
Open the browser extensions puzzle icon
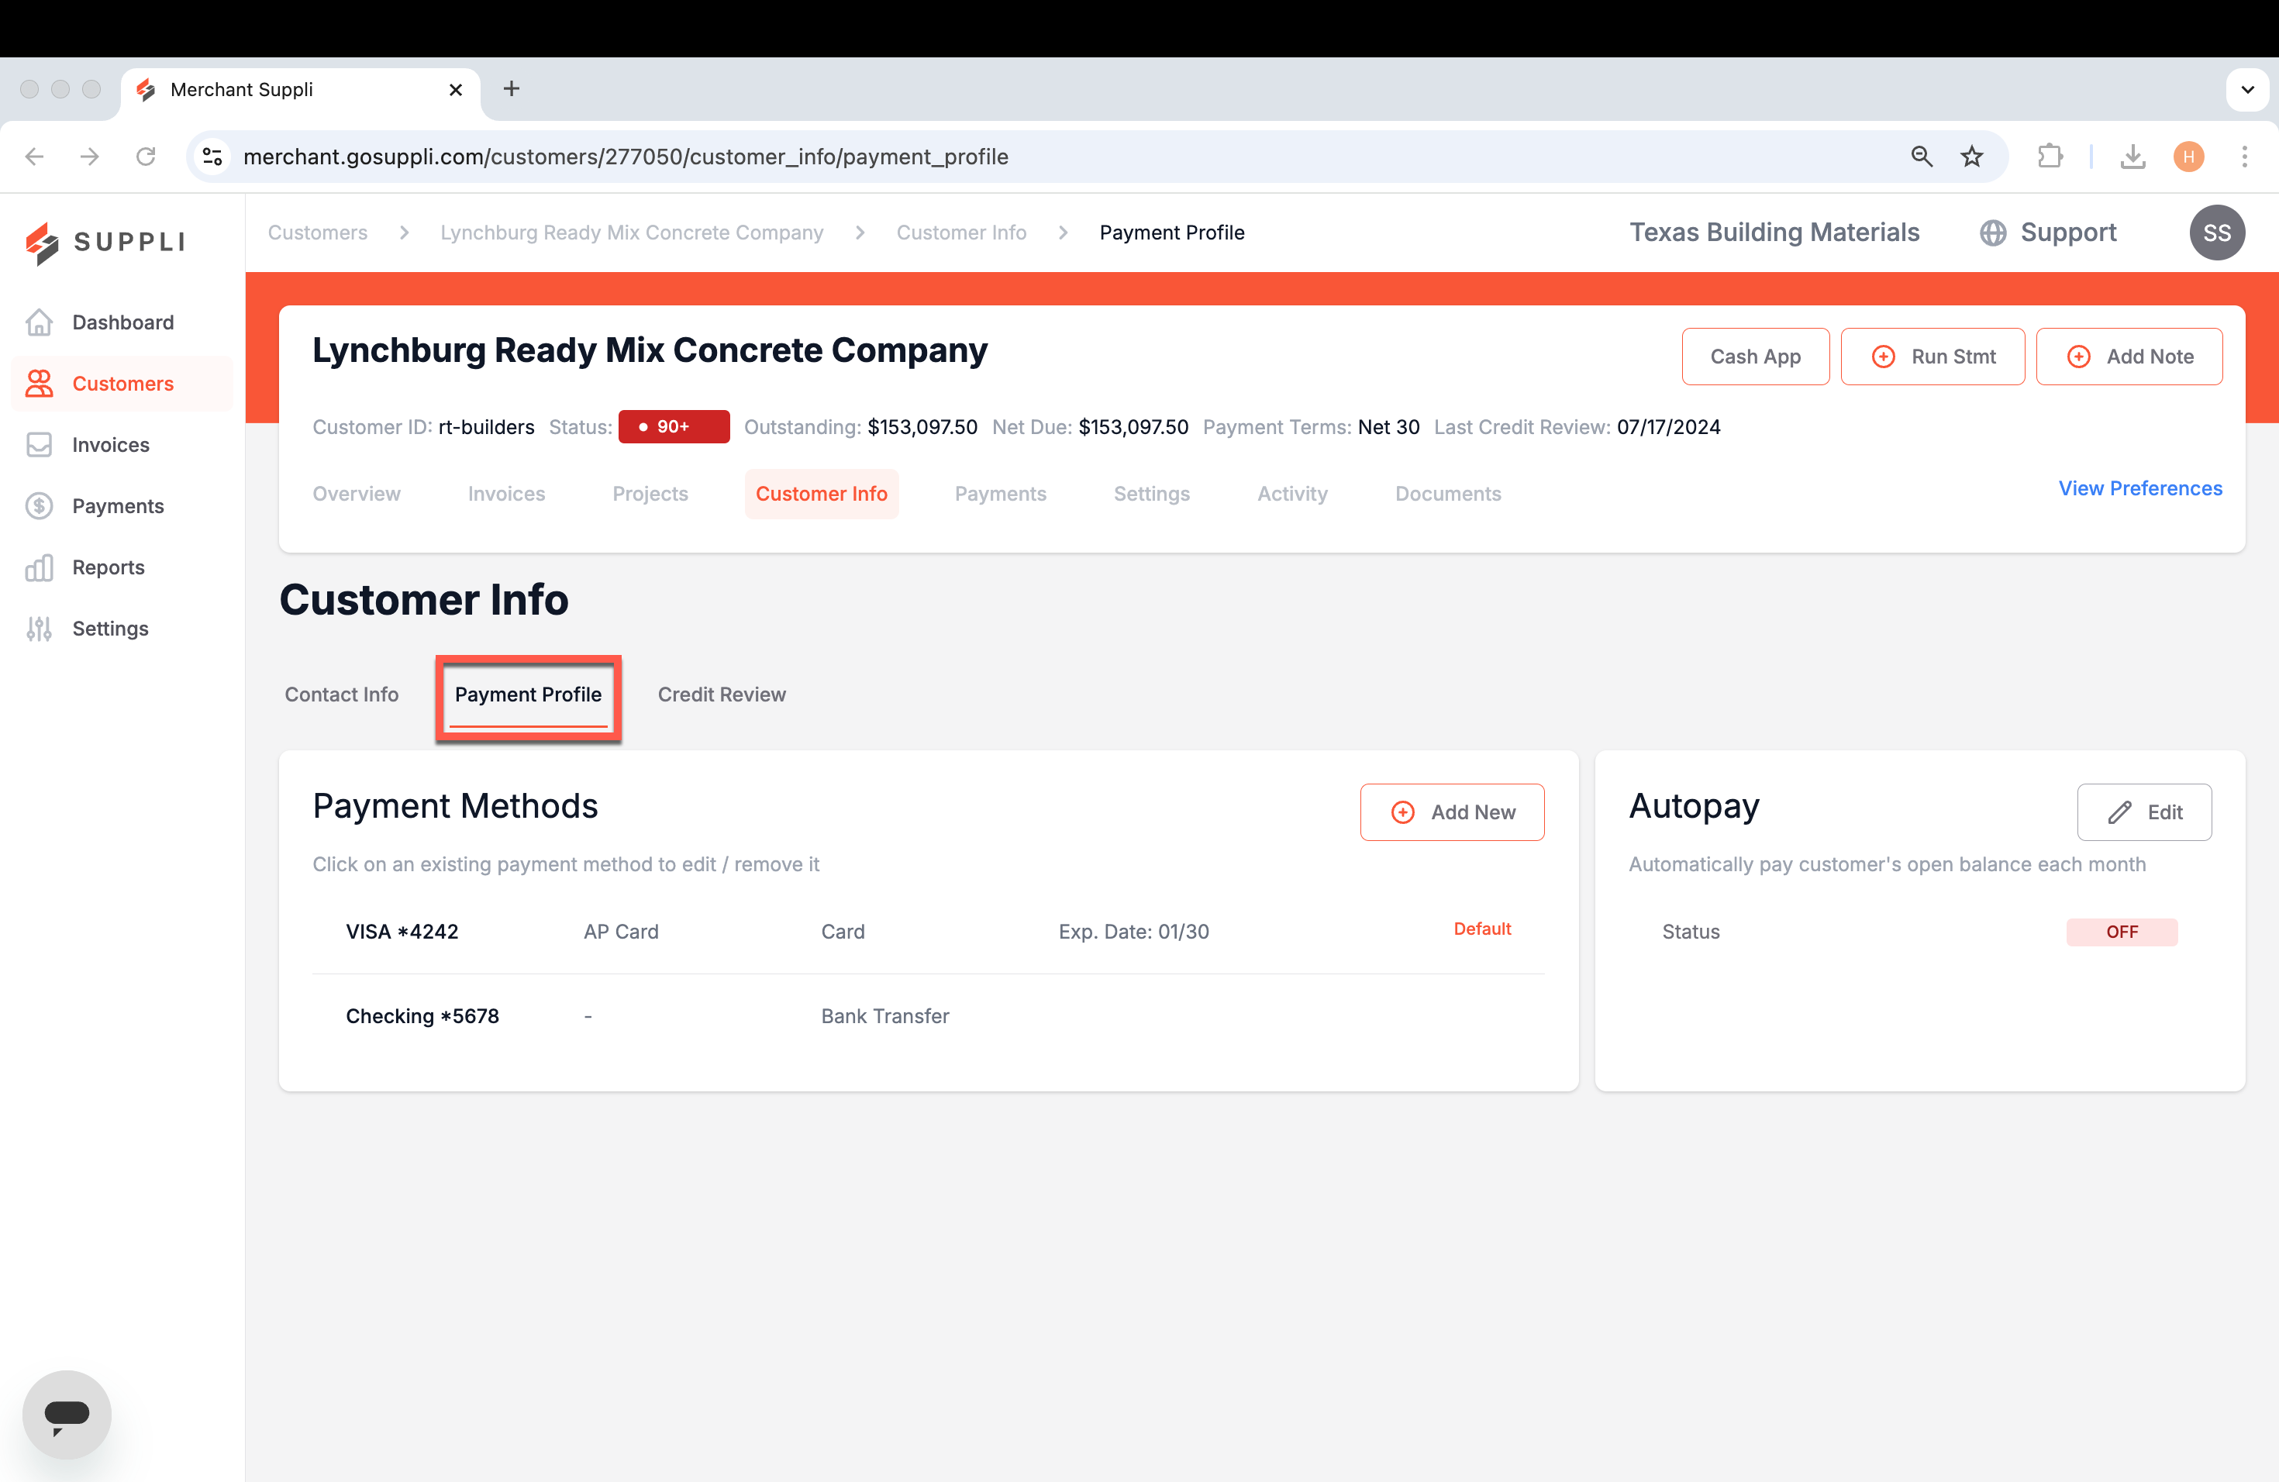click(2050, 156)
